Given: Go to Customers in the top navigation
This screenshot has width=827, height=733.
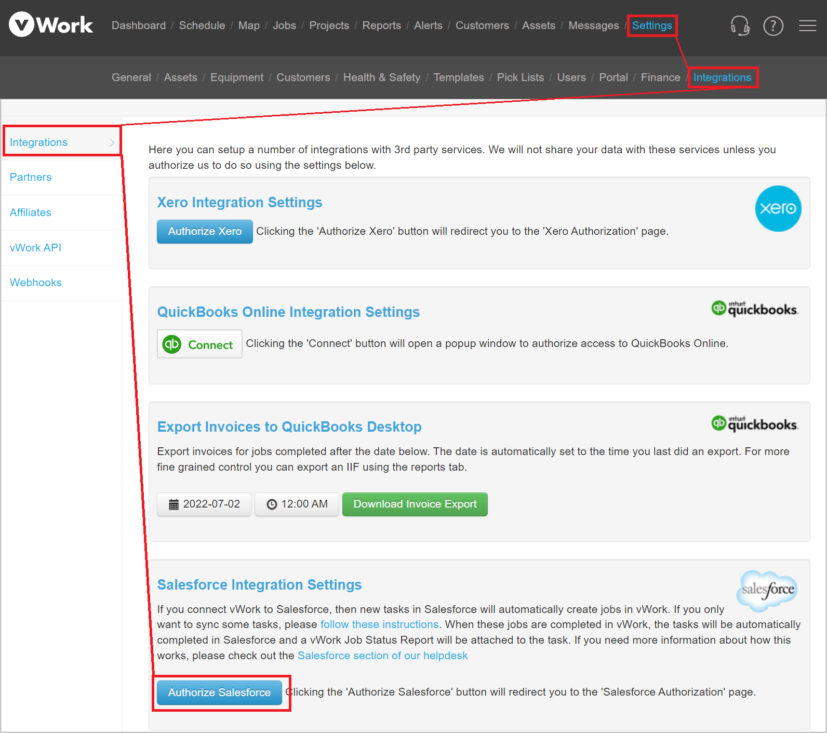Looking at the screenshot, I should (x=482, y=25).
